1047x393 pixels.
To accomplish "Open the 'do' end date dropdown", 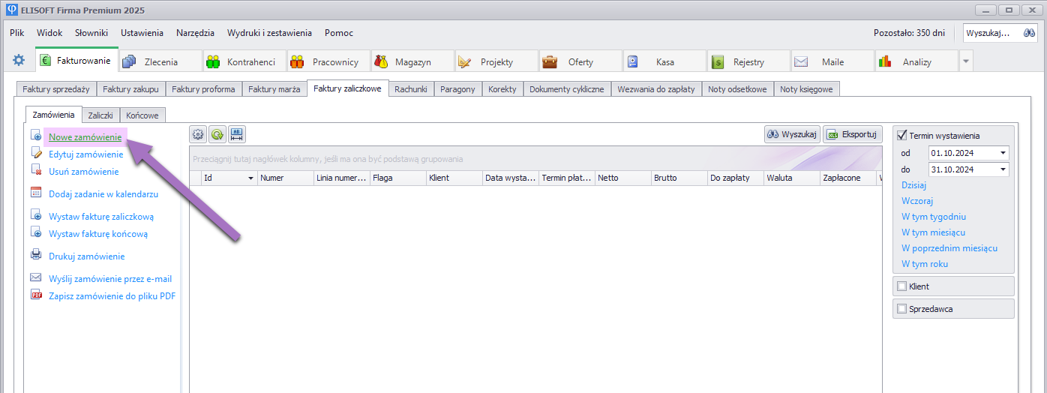I will click(x=1003, y=169).
